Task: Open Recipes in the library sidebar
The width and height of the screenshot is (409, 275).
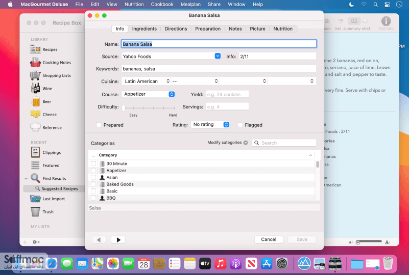Action: 43,49
